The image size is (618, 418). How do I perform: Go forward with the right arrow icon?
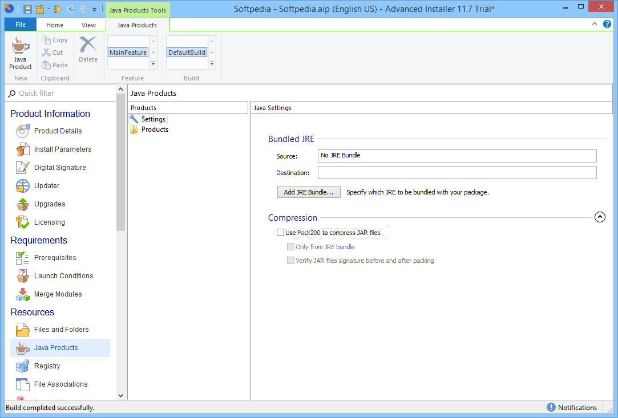[x=83, y=9]
